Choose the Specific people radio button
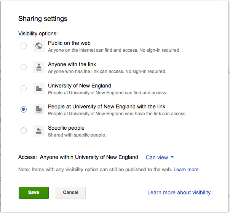 [x=24, y=130]
